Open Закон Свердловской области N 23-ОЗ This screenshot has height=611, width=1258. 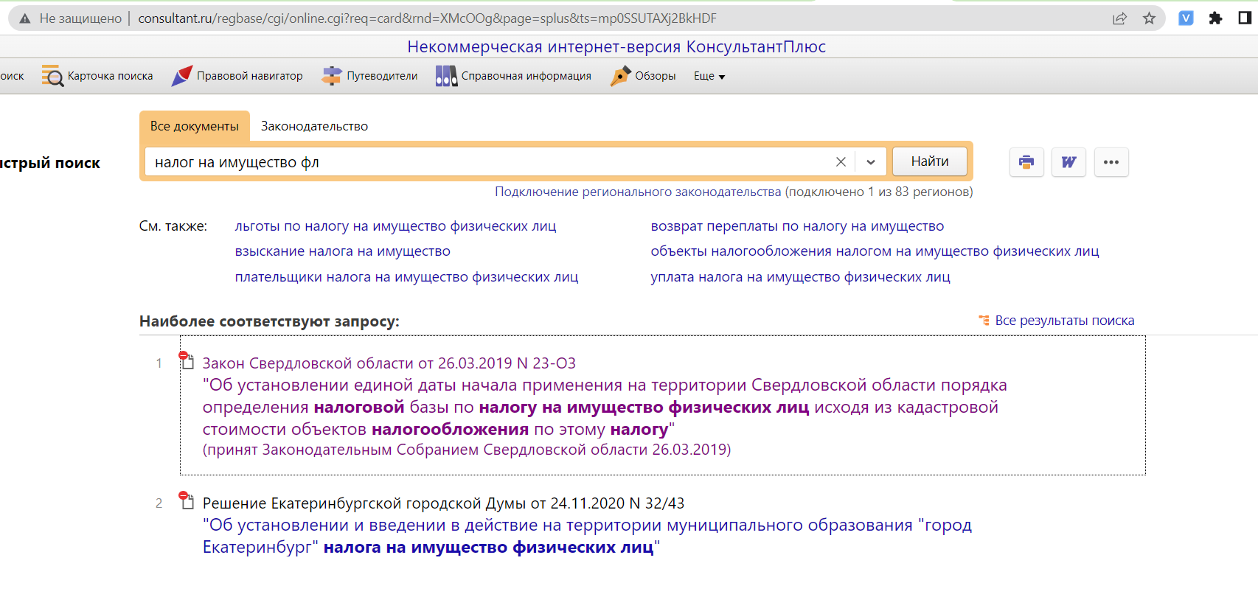(389, 363)
